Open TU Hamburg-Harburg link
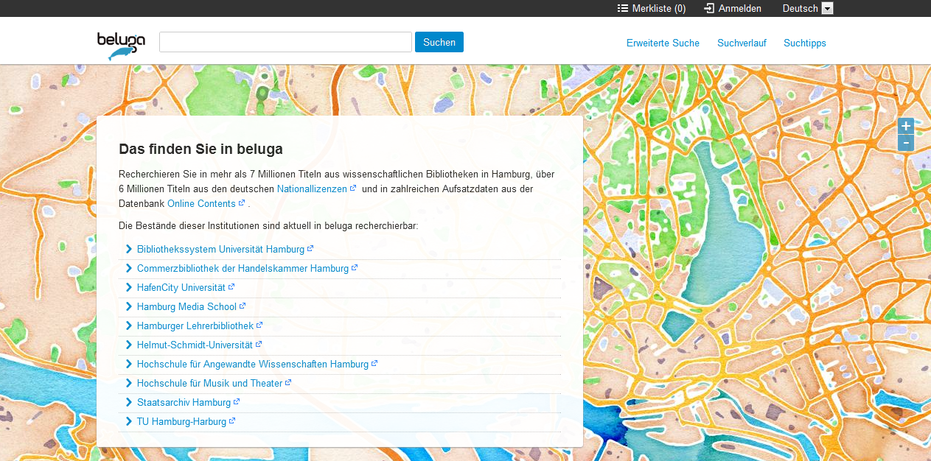This screenshot has width=931, height=461. 181,421
